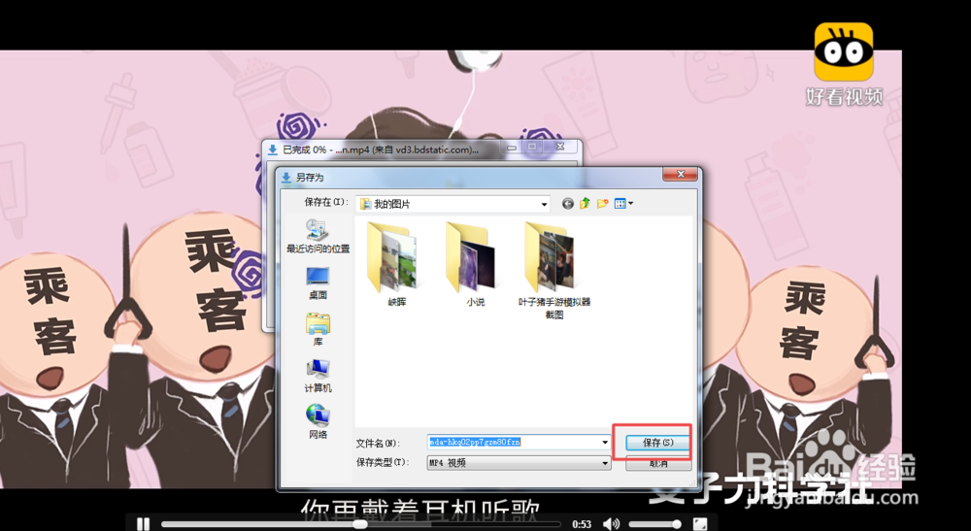The image size is (971, 531).
Task: Go to Recent Places (最近访问的位置)
Action: tap(318, 237)
